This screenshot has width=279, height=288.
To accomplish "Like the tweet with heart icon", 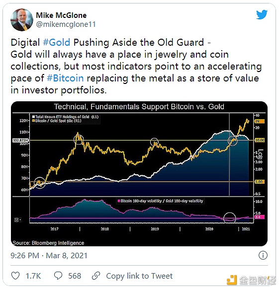I will 15,276.
